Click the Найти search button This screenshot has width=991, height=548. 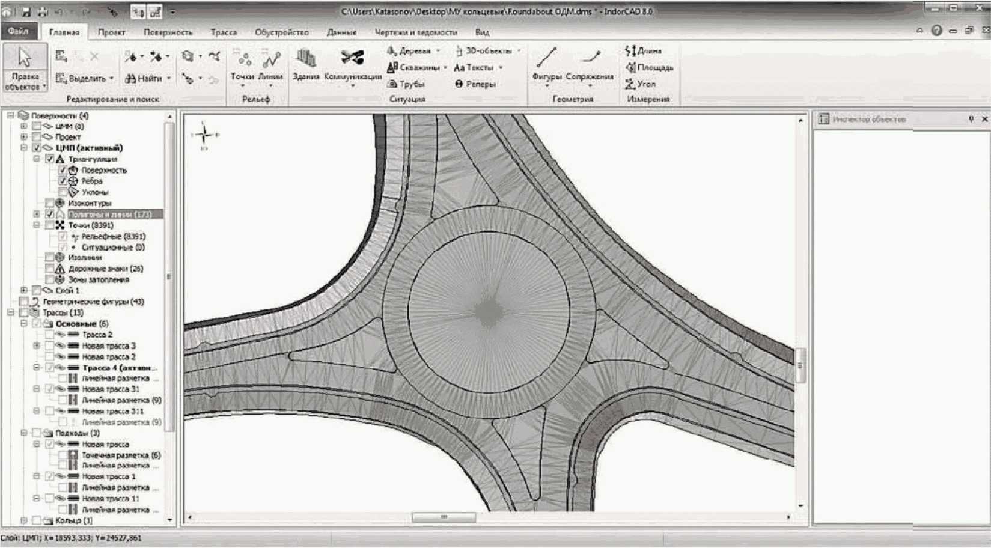point(144,78)
